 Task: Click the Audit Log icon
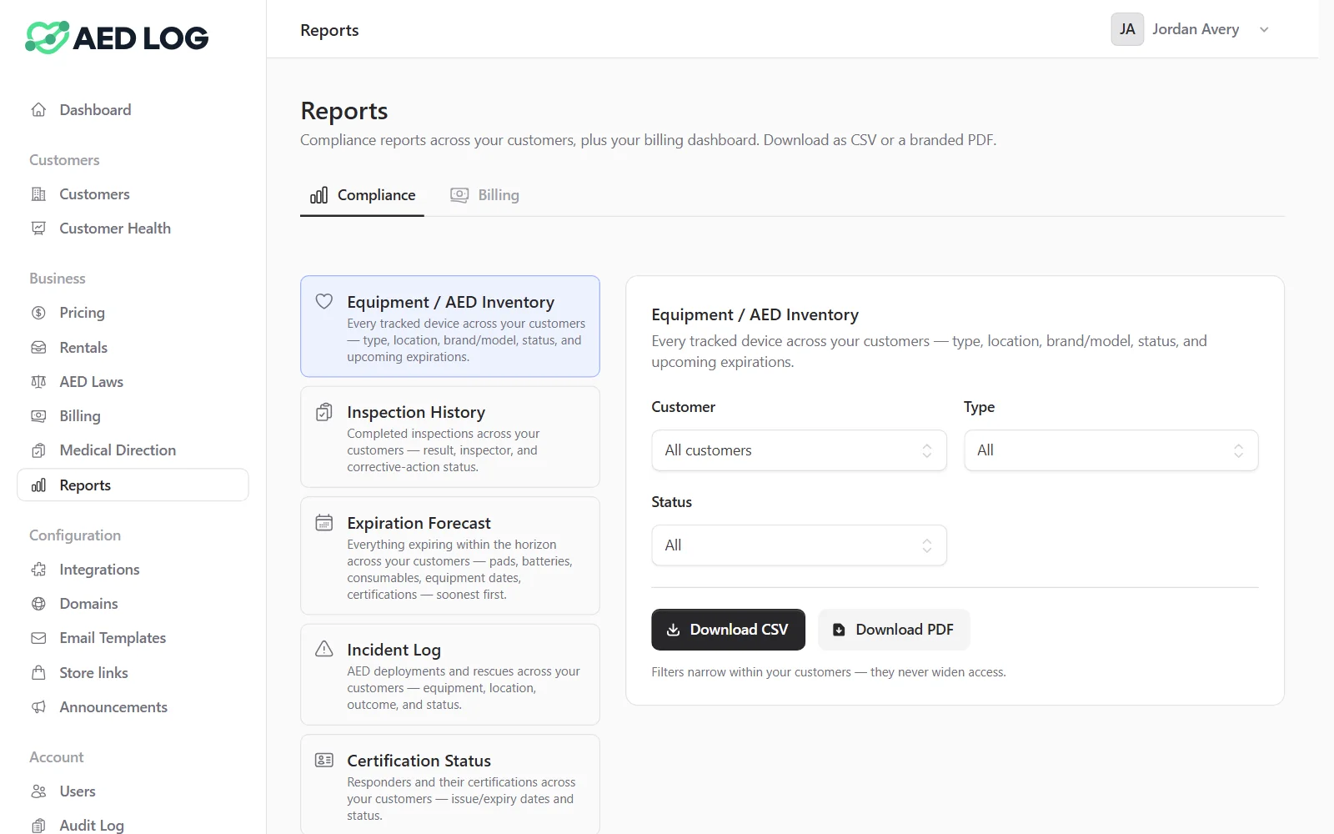click(x=38, y=826)
